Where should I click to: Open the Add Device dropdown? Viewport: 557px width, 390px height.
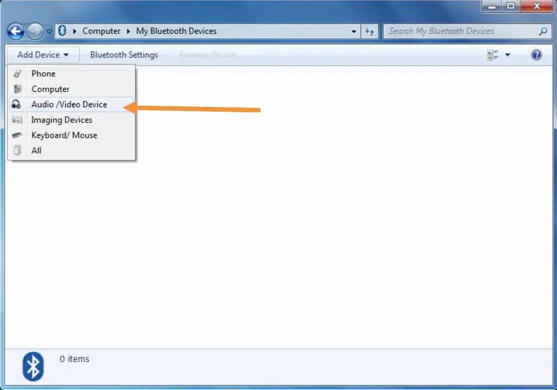(43, 55)
